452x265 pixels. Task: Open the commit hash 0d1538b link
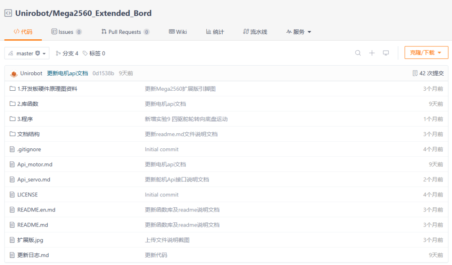click(x=103, y=74)
